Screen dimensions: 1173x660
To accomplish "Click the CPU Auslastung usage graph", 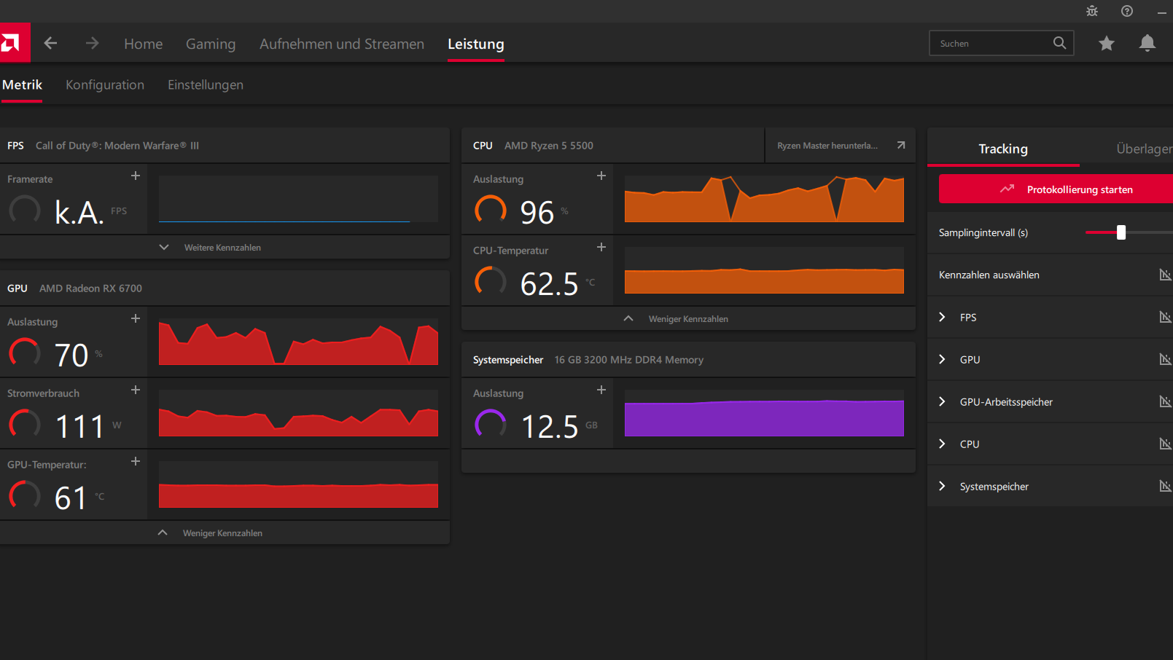I will pyautogui.click(x=764, y=199).
